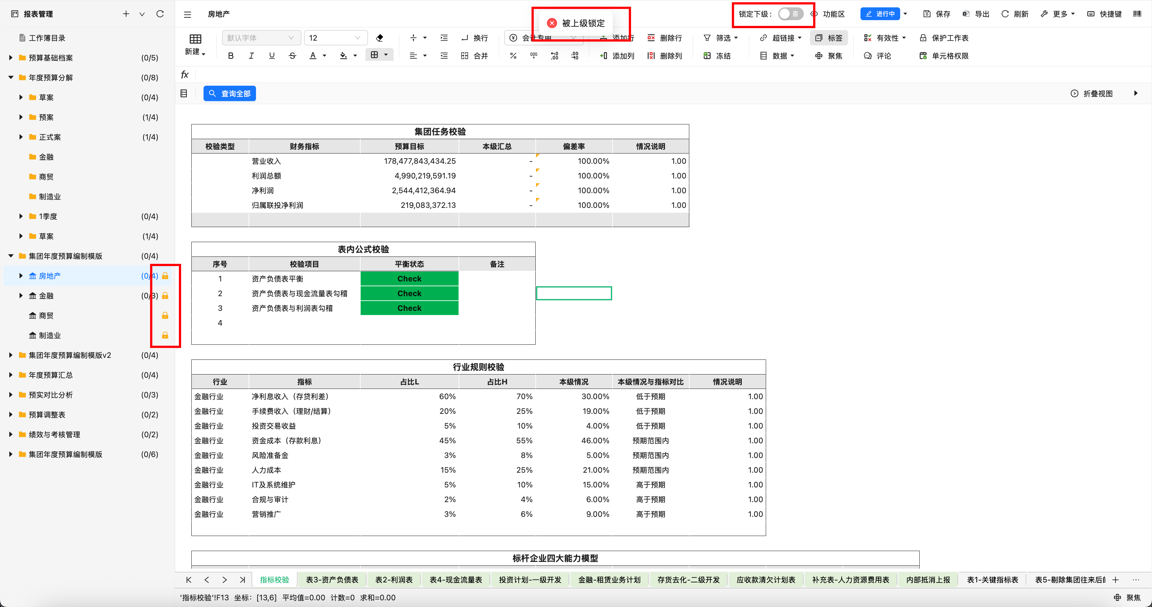Click the formula bar input field
1152x607 pixels.
626,75
